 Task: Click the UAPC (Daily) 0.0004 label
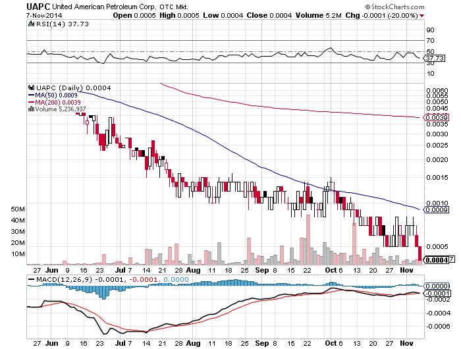click(74, 88)
